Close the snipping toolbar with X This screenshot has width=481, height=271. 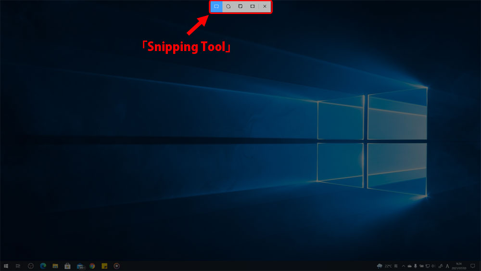pos(265,6)
